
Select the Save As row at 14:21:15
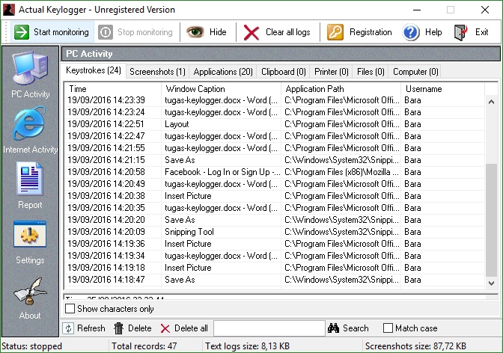(x=275, y=160)
